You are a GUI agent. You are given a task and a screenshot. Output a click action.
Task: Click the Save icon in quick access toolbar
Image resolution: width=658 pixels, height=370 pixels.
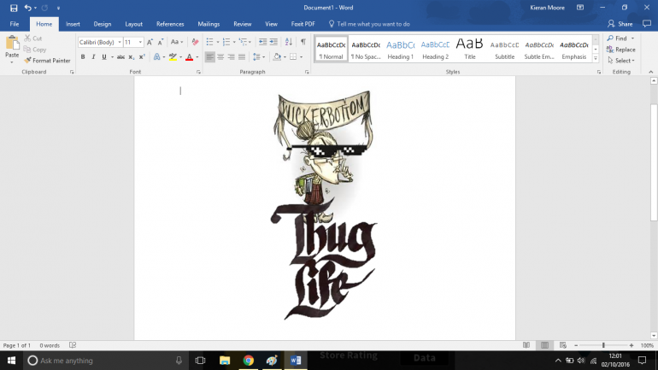tap(14, 8)
